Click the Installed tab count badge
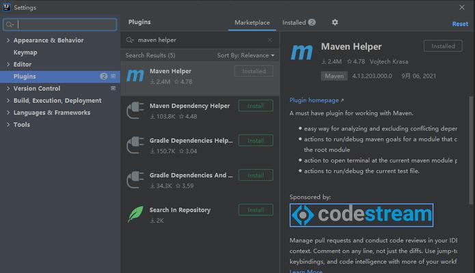 (312, 22)
